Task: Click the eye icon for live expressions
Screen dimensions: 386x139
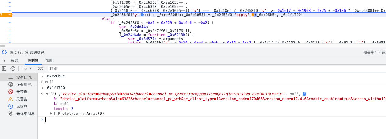Action: 40,69
